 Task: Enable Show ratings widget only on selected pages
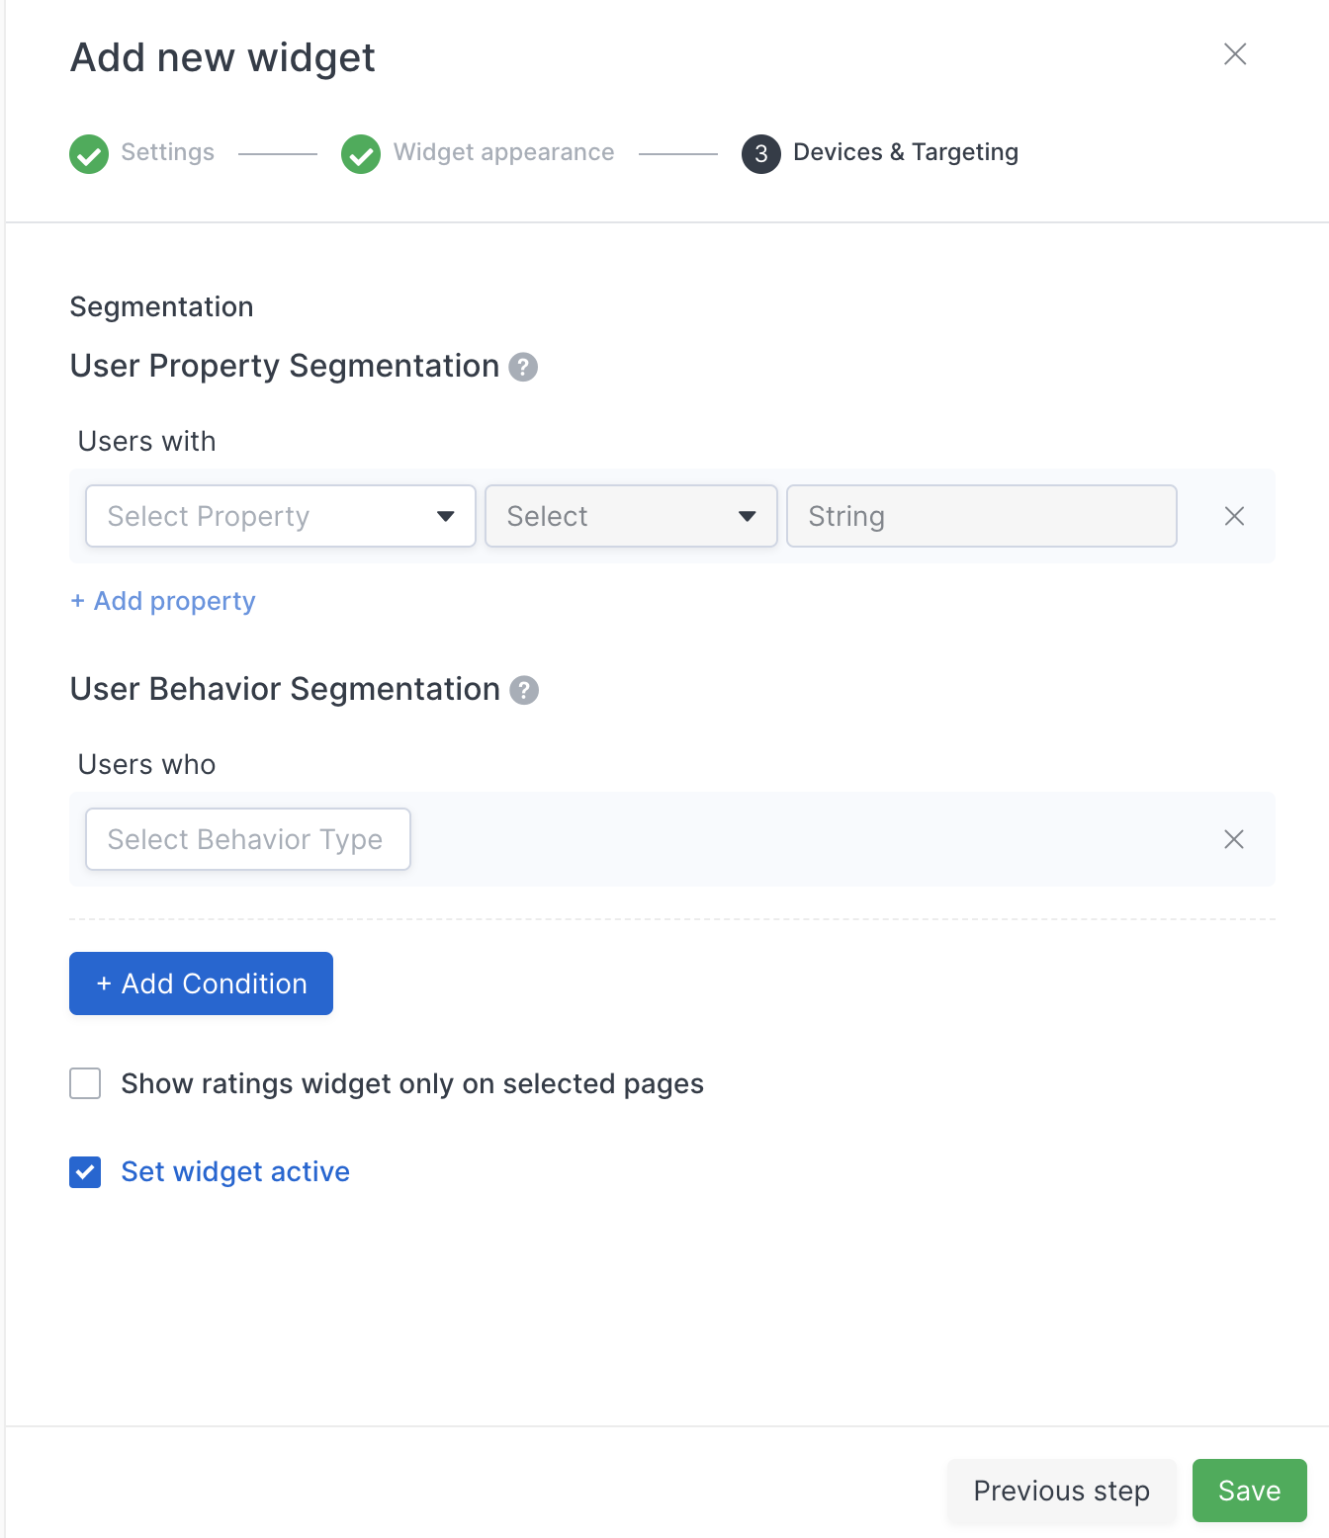click(x=85, y=1083)
